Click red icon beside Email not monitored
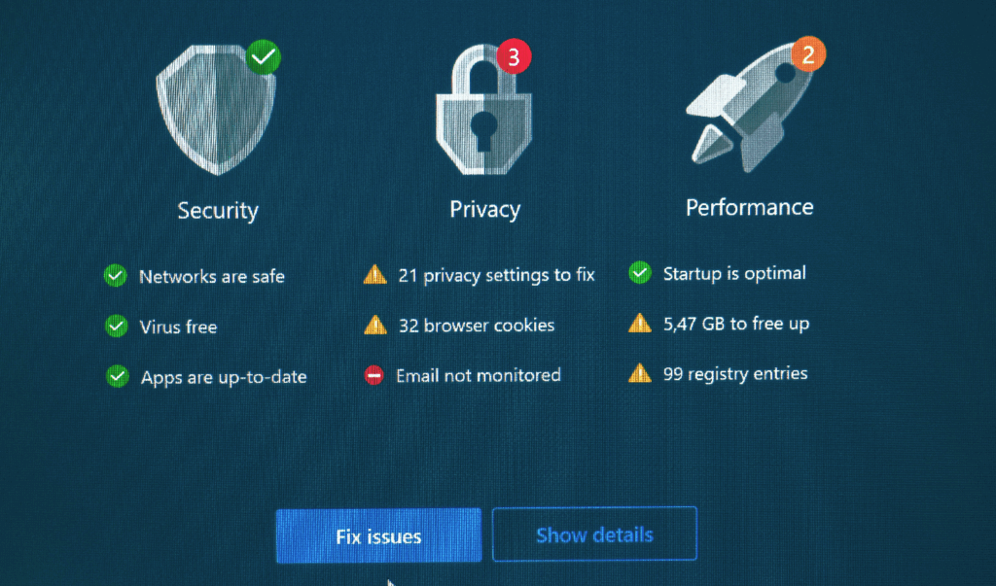This screenshot has height=586, width=996. (x=374, y=375)
